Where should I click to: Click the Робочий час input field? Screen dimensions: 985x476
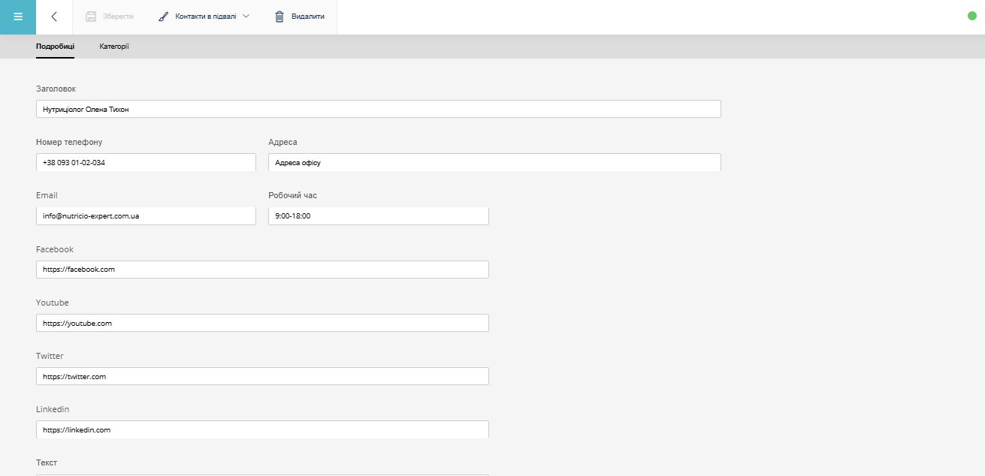pyautogui.click(x=378, y=215)
